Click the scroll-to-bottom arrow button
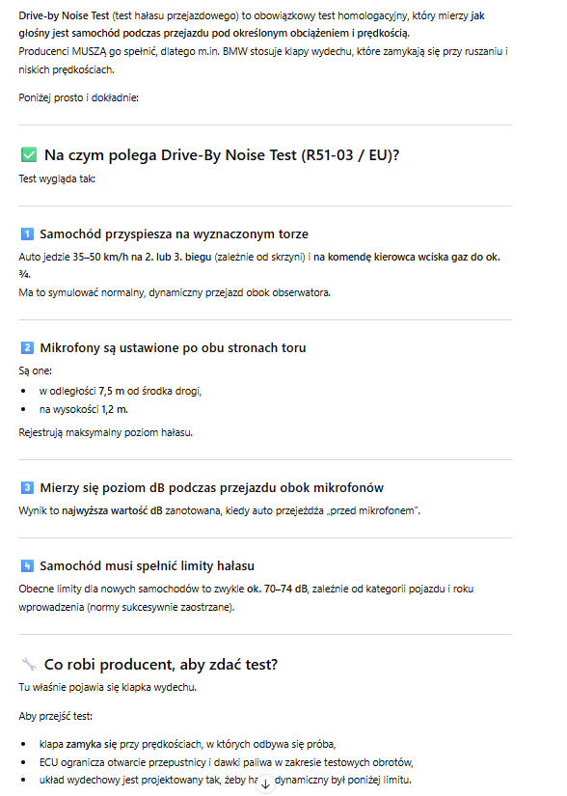Viewport: 567px width, 796px height. (265, 783)
